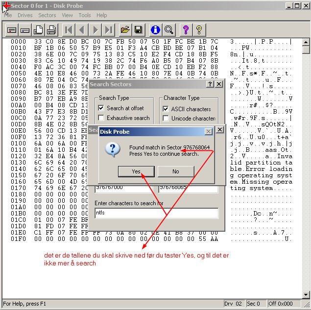The height and width of the screenshot is (310, 311).
Task: Click the hex offset row 0050
Action: point(18,73)
